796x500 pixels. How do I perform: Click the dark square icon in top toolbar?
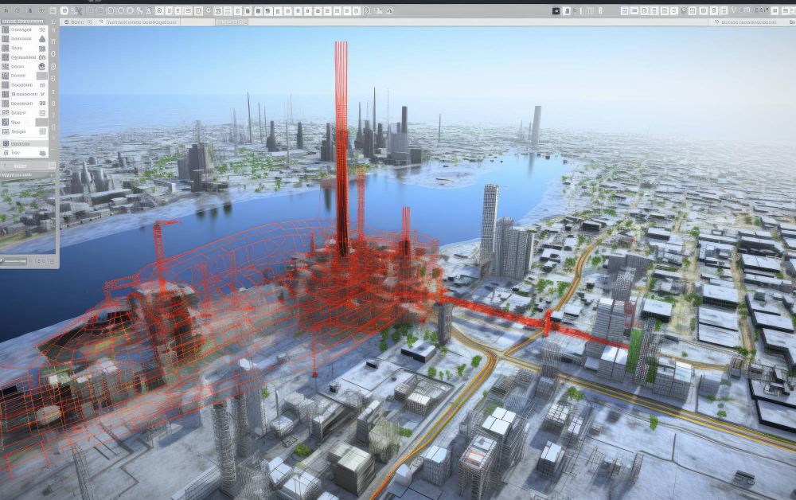tap(556, 11)
